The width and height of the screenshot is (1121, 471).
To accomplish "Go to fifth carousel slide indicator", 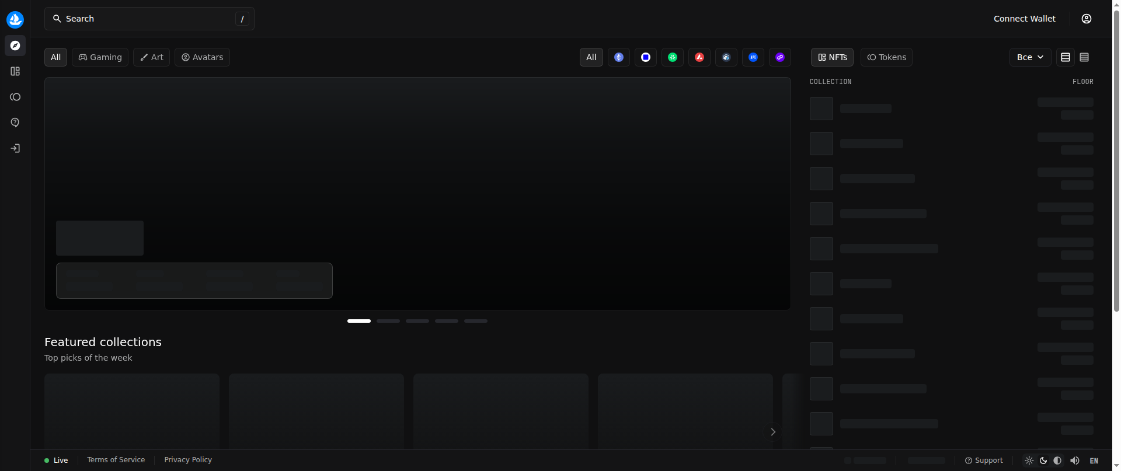I will (476, 321).
